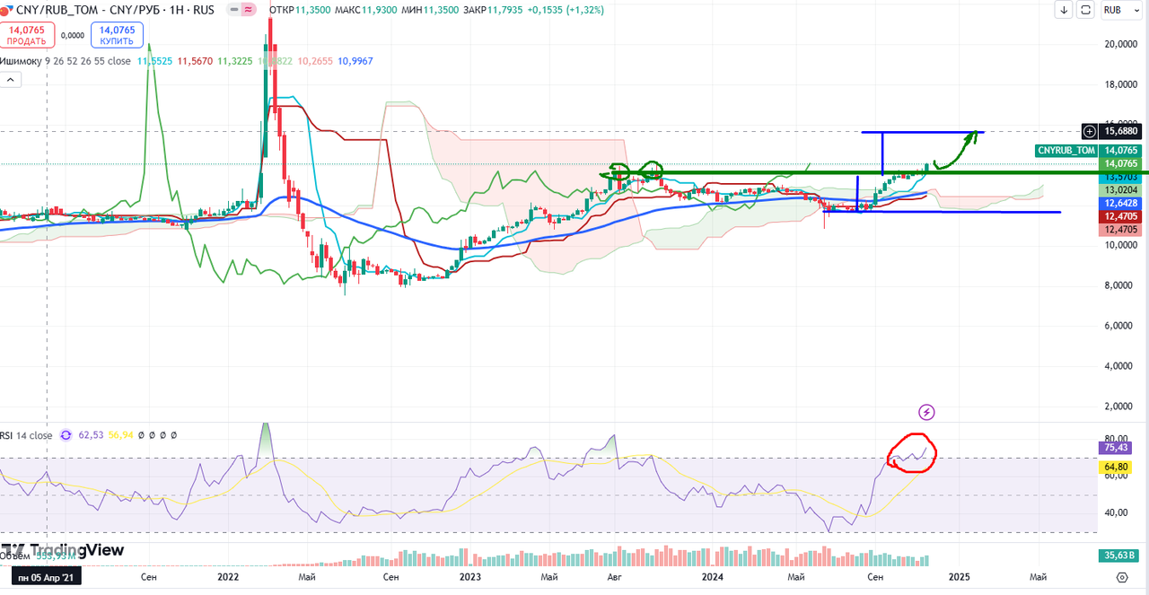1149x595 pixels.
Task: Click the down-arrow icon beside the fullscreen button
Action: tap(1065, 10)
